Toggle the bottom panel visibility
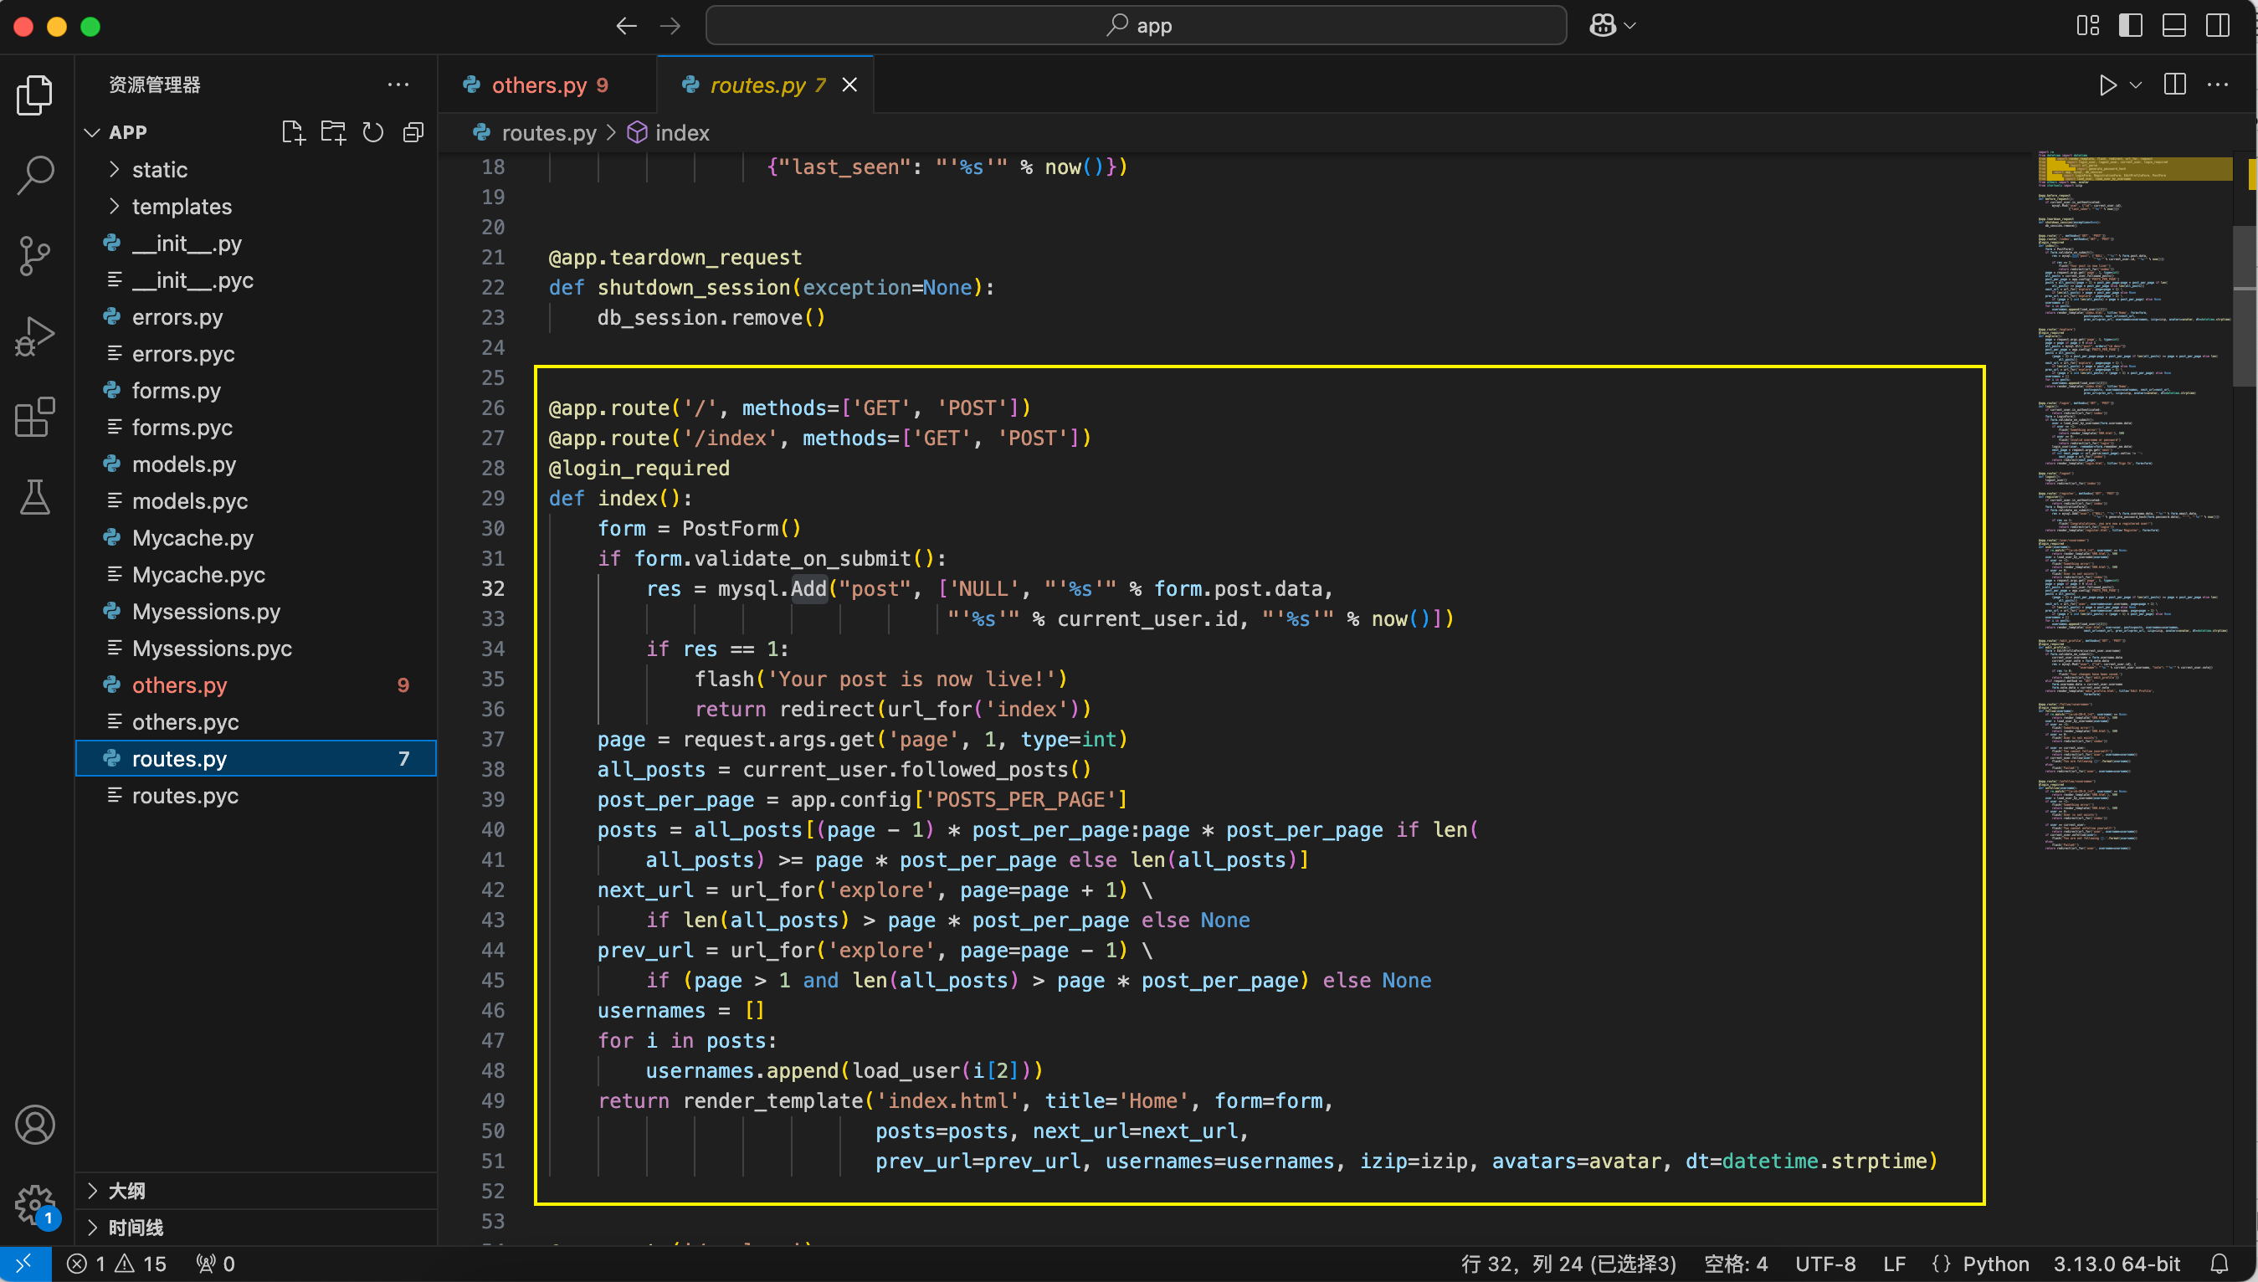Image resolution: width=2258 pixels, height=1282 pixels. click(2174, 24)
